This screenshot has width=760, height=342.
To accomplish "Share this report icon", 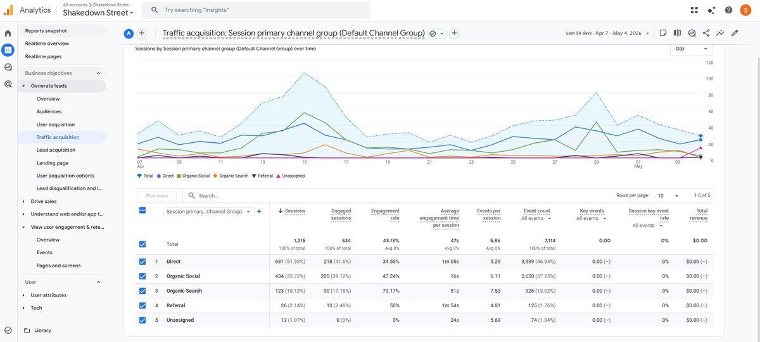I will [x=706, y=33].
